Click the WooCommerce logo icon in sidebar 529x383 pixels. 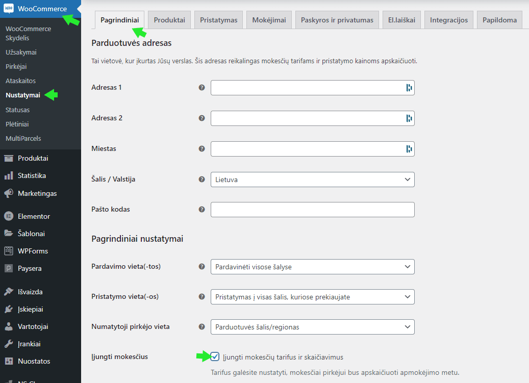[9, 9]
